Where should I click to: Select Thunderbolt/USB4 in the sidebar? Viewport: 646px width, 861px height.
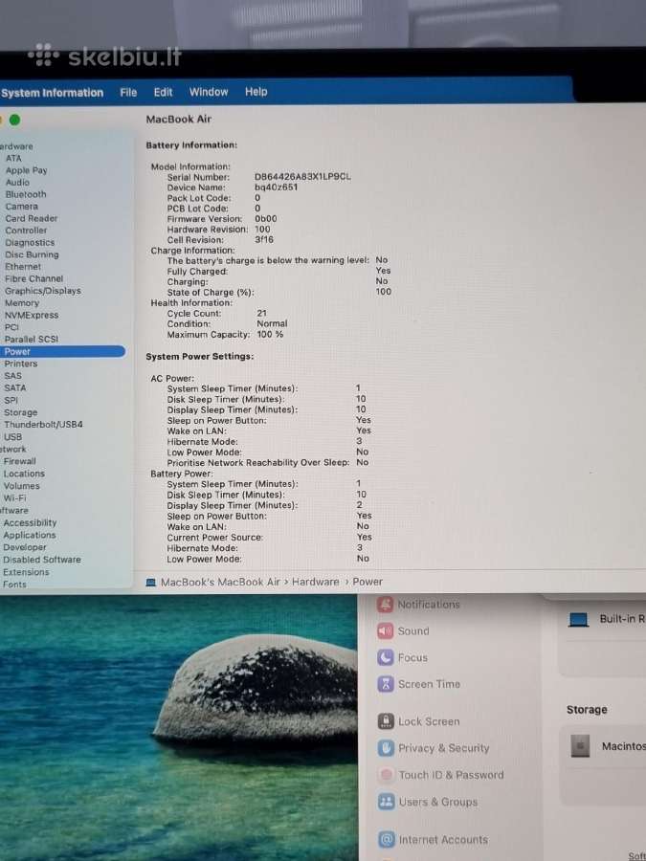[x=43, y=425]
